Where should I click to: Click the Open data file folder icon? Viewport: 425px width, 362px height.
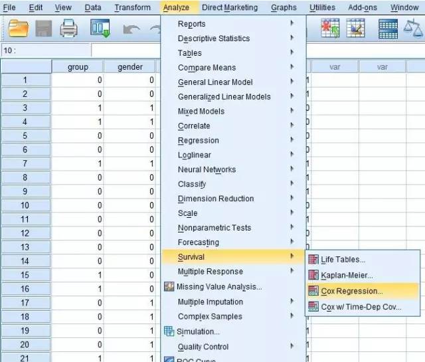[19, 29]
